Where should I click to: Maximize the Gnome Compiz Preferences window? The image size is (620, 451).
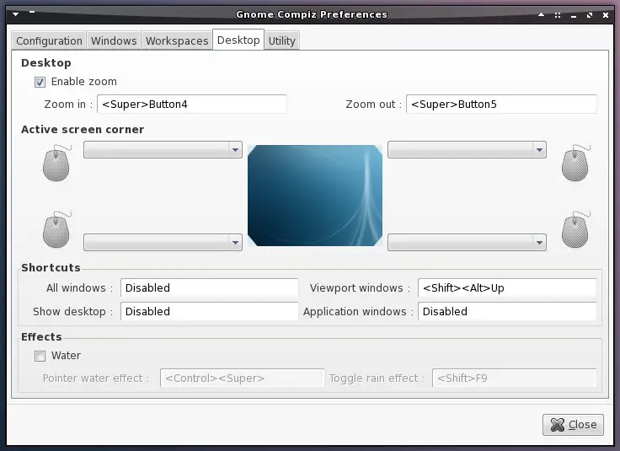coord(590,15)
